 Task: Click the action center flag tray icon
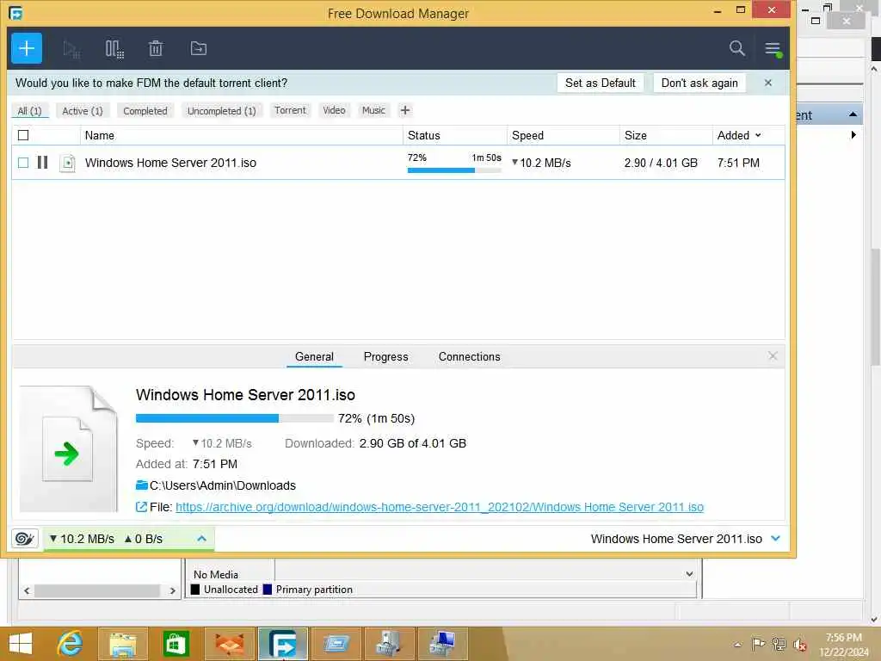[758, 644]
